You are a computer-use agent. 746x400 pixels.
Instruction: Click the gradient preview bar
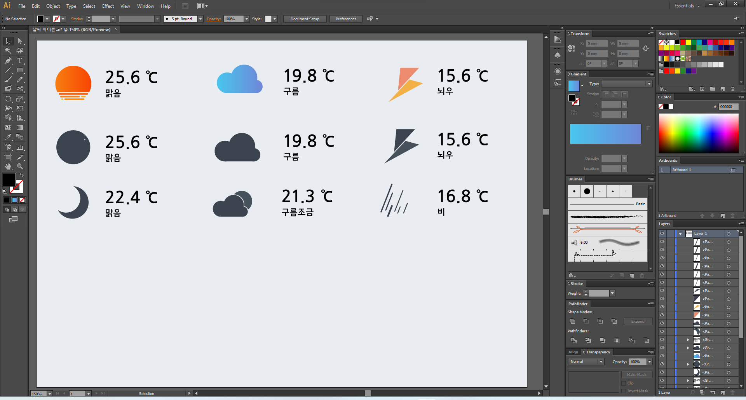[605, 134]
